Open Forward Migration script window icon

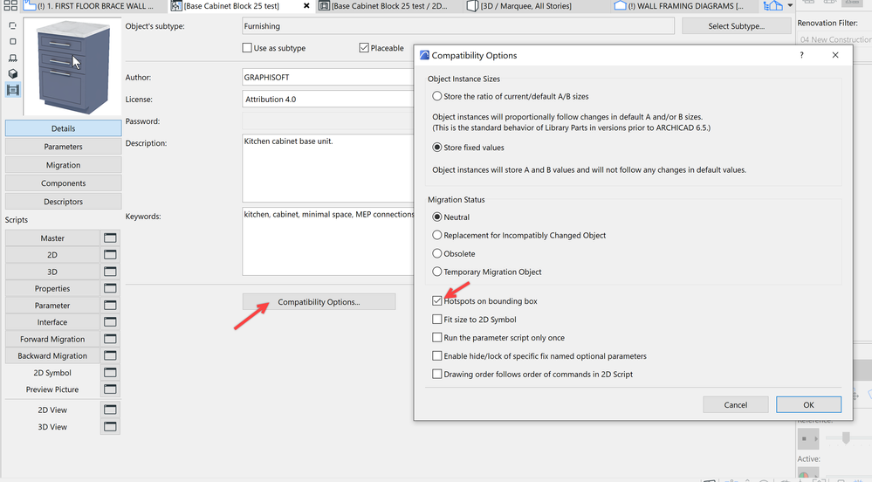click(x=110, y=339)
